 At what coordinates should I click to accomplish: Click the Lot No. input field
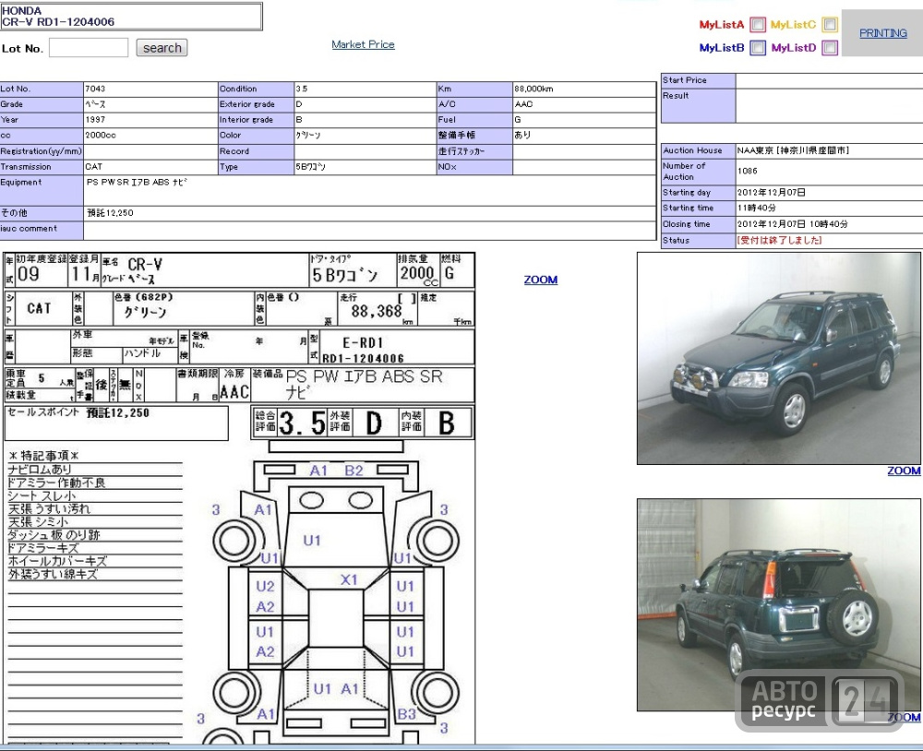coord(89,48)
